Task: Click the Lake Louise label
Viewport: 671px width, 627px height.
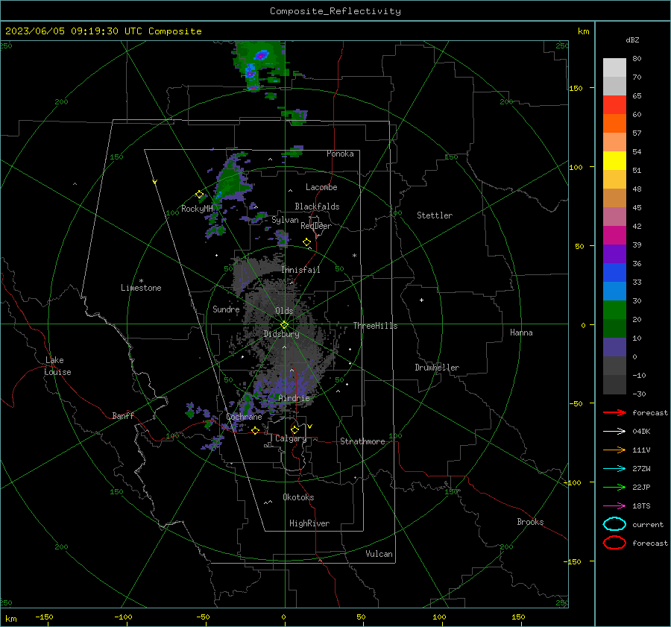Action: (x=57, y=366)
